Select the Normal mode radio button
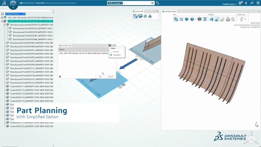This screenshot has width=261, height=147. click(x=111, y=52)
